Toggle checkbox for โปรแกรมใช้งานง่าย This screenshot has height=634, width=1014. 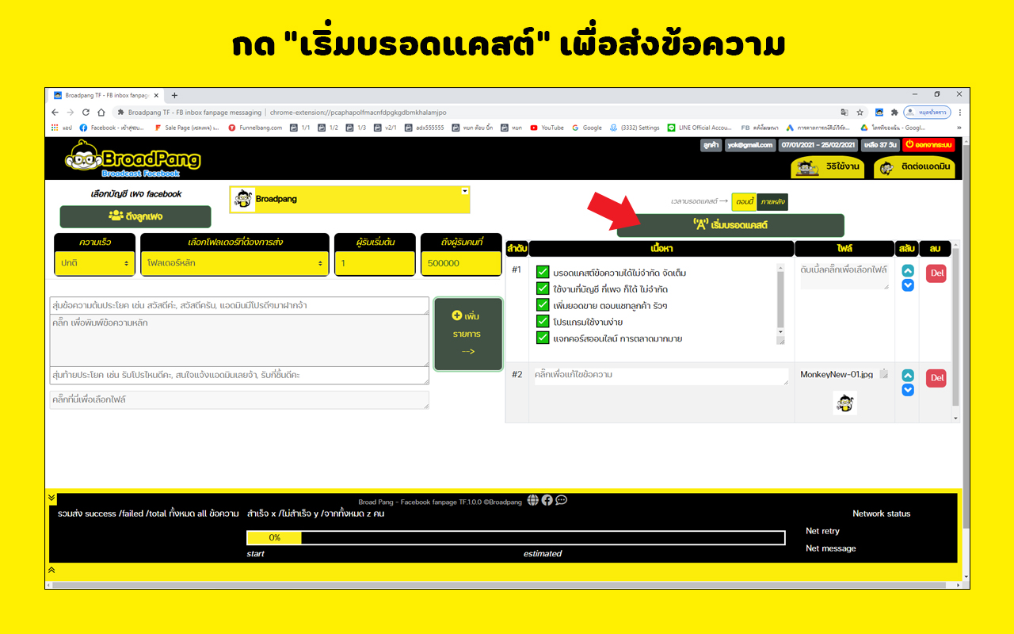coord(543,322)
